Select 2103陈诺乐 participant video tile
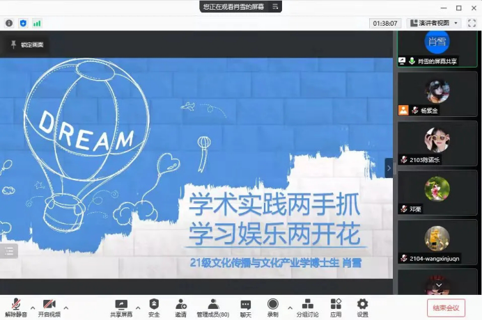482x320 pixels. point(437,143)
